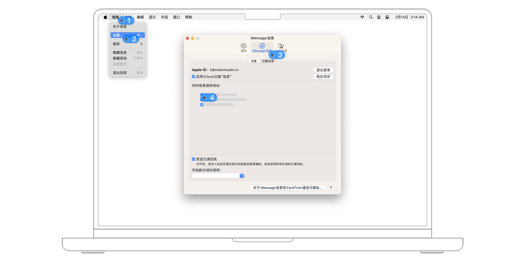Click the Apple ID email k@soberstudio.cn
The width and height of the screenshot is (525, 262).
(x=225, y=70)
